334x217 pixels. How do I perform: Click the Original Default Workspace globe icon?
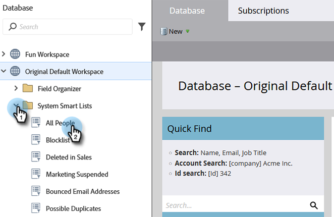[x=15, y=72]
